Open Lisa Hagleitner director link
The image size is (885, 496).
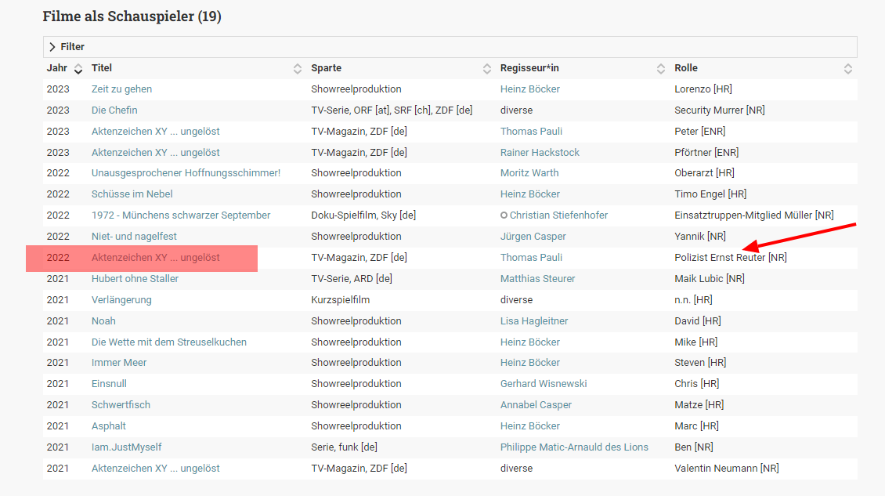[x=534, y=321]
